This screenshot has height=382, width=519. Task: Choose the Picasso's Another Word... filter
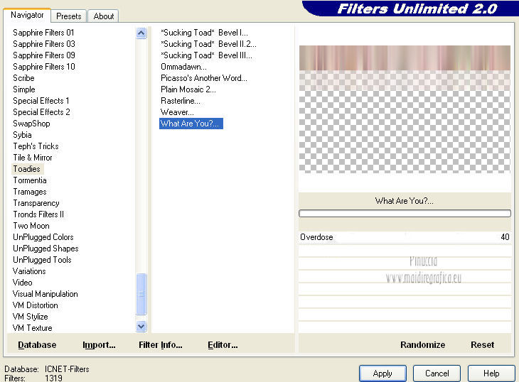(204, 78)
